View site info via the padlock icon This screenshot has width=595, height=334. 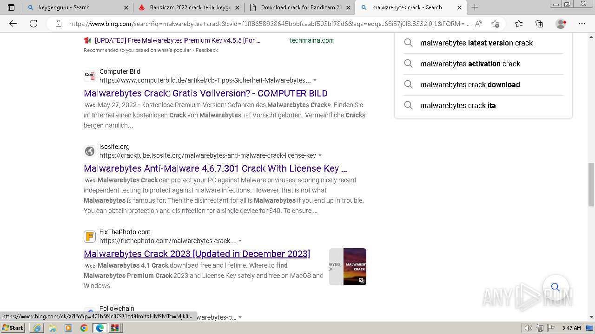[x=59, y=24]
